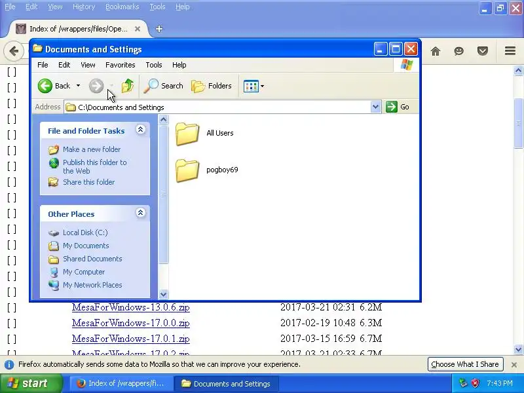Close the Index of /wrappers tab
The height and width of the screenshot is (393, 524).
138,29
